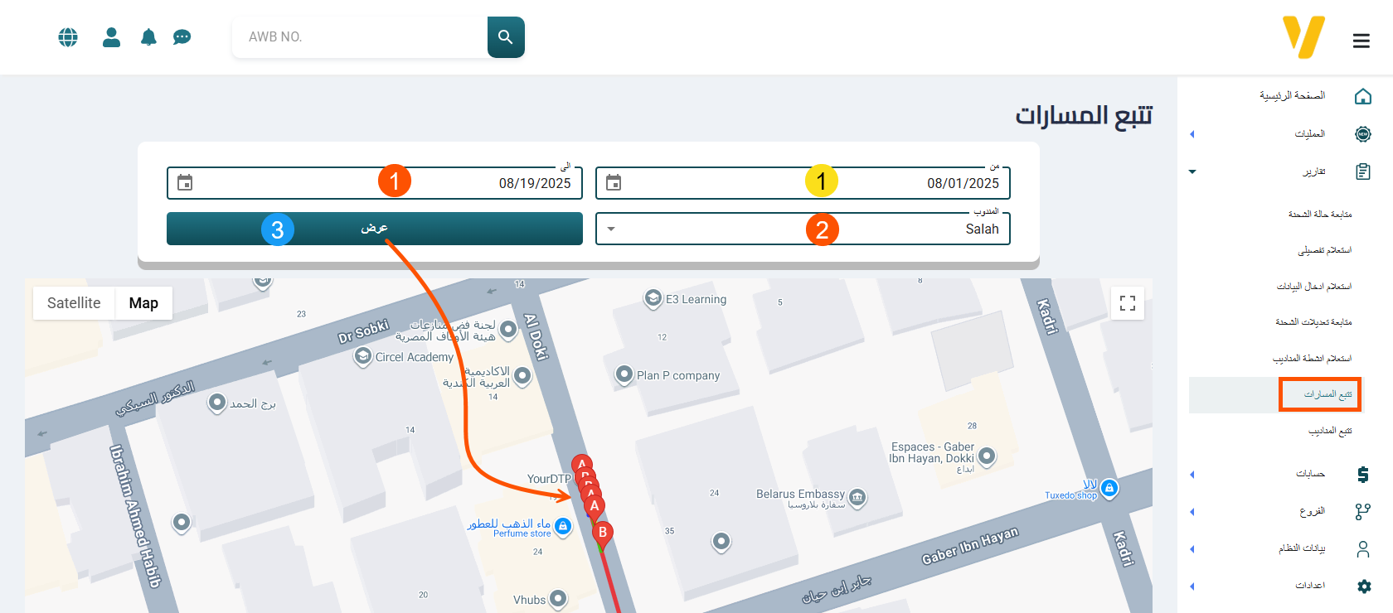Expand the اعدادات section arrow
The height and width of the screenshot is (613, 1393).
coord(1192,586)
